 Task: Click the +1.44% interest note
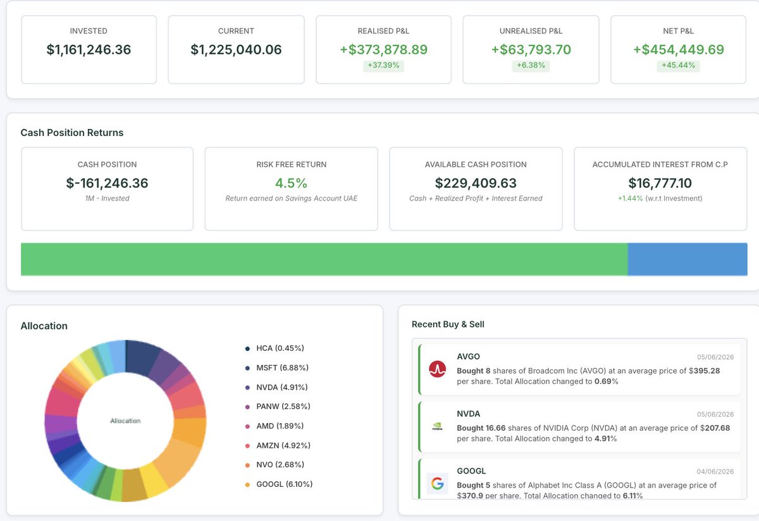tap(660, 199)
